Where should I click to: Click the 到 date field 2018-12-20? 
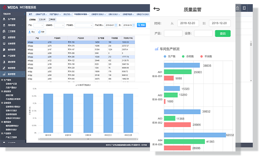(220, 23)
